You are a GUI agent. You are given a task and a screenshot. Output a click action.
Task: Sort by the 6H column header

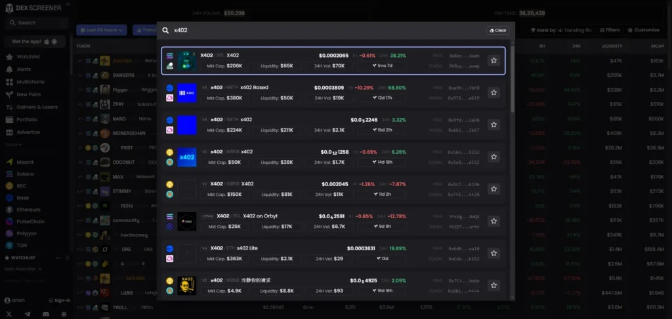[x=542, y=46]
